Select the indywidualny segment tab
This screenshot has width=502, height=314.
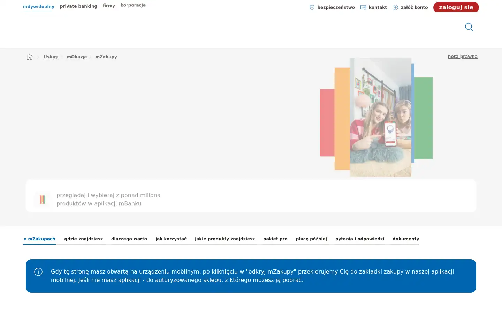pos(39,6)
